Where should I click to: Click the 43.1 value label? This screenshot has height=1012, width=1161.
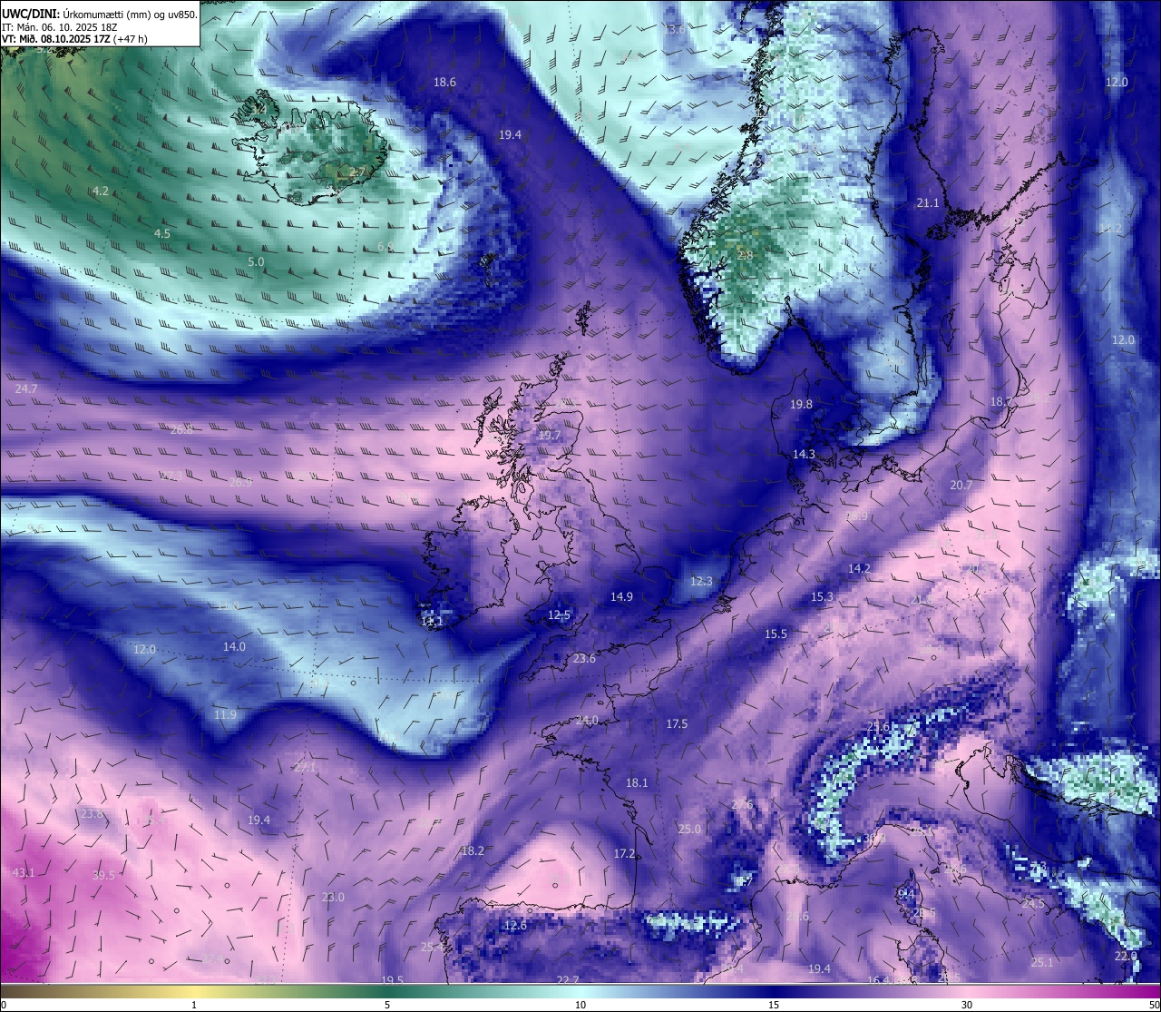(x=24, y=873)
